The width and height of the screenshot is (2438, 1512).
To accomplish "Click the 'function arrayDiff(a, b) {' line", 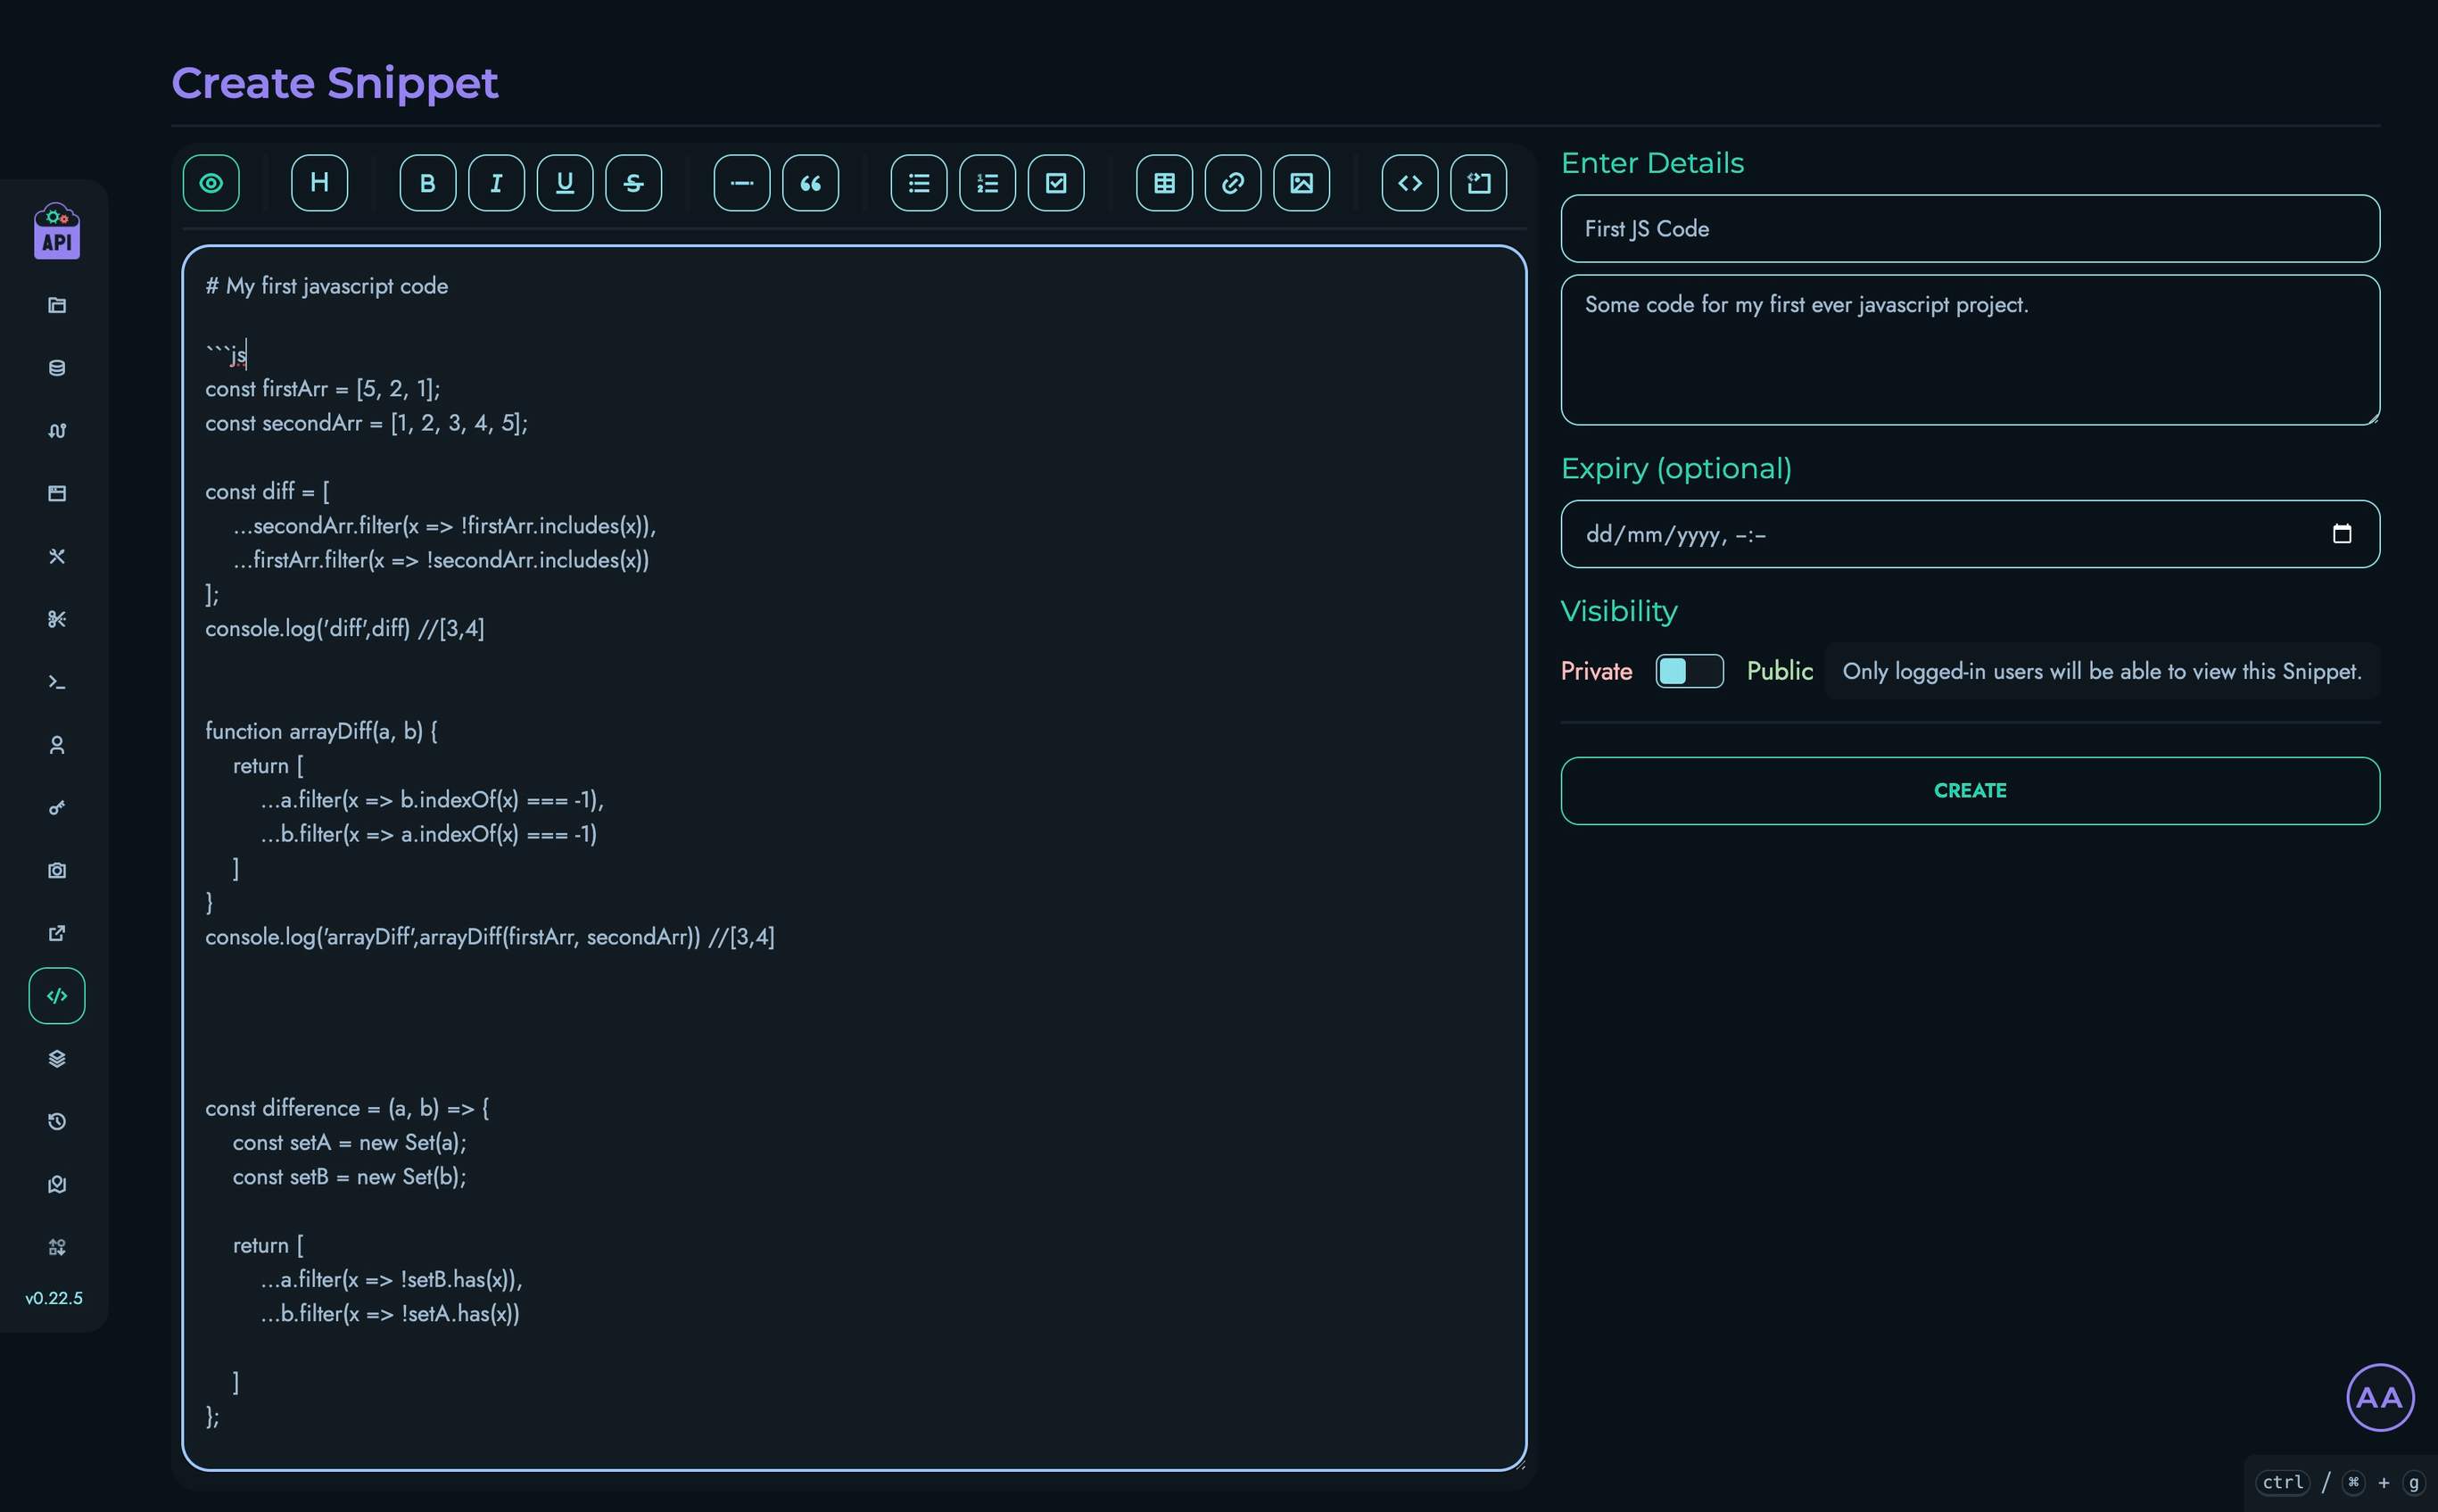I will [x=321, y=731].
